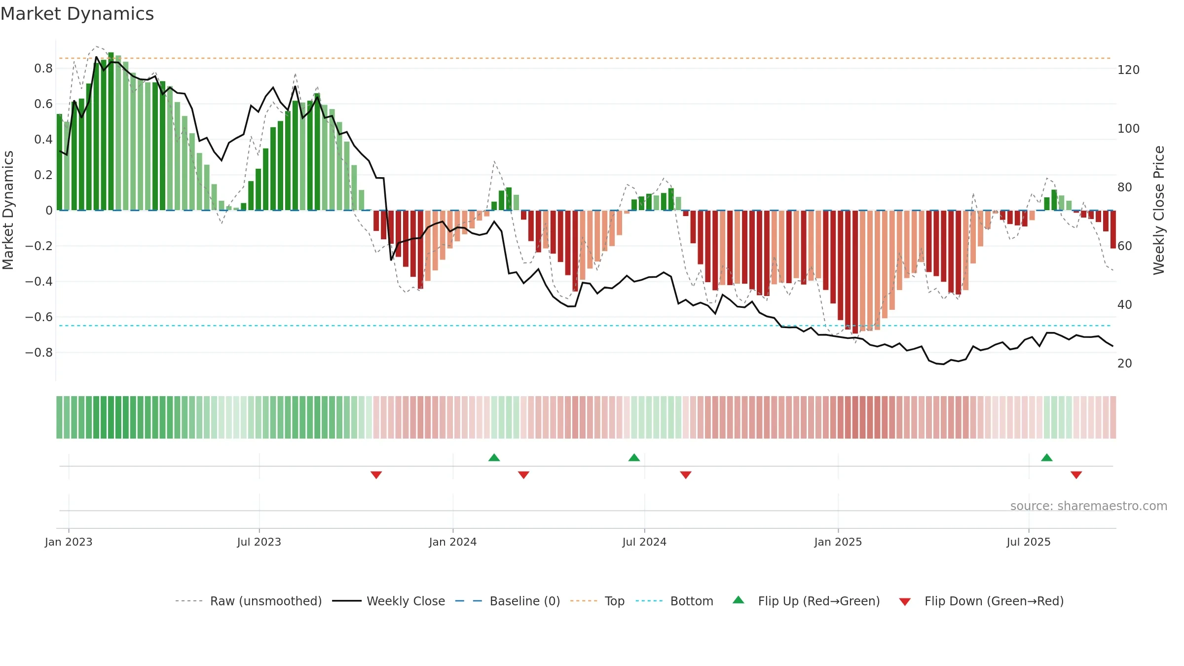Viewport: 1184px width, 666px height.
Task: Click the −0.2 left axis tick label
Action: (39, 246)
